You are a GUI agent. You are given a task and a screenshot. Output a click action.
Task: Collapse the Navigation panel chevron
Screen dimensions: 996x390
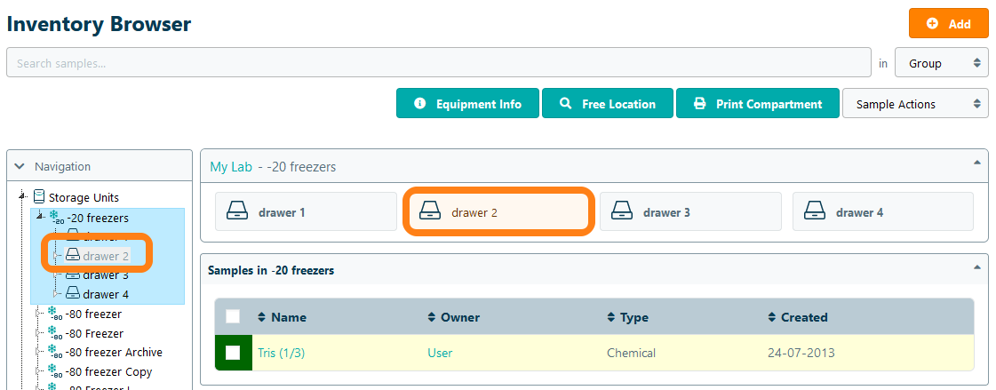tap(20, 166)
